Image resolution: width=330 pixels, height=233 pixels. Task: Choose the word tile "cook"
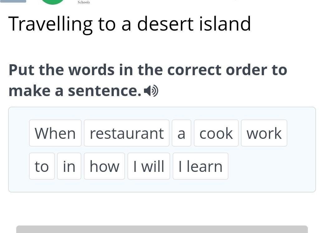pyautogui.click(x=216, y=133)
